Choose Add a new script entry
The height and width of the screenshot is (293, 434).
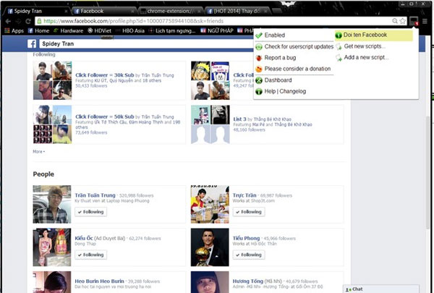(374, 57)
